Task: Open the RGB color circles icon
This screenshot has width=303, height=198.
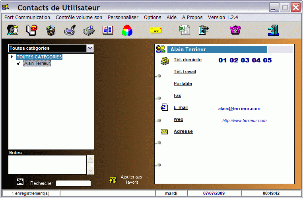Action: (127, 30)
